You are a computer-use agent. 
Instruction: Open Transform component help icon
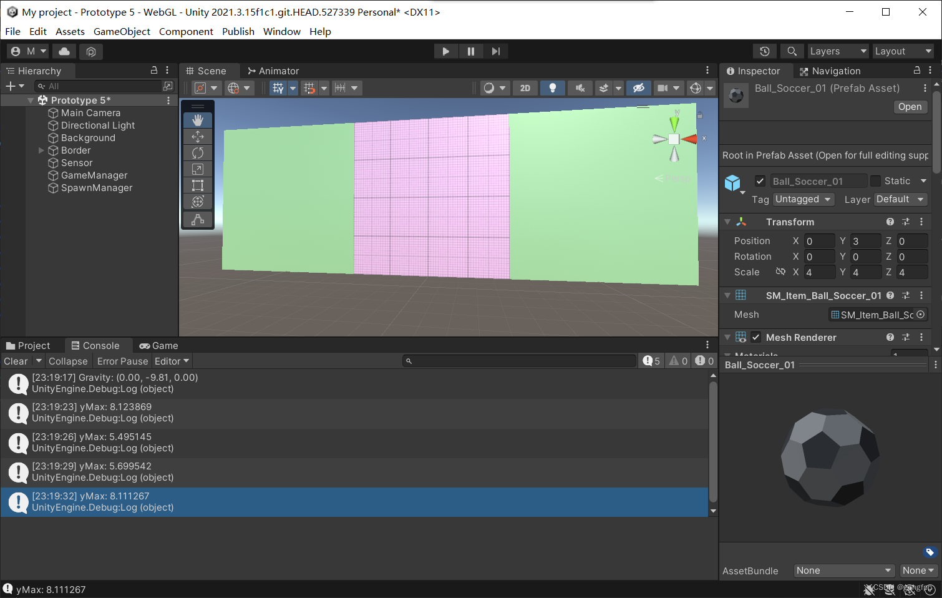(890, 222)
